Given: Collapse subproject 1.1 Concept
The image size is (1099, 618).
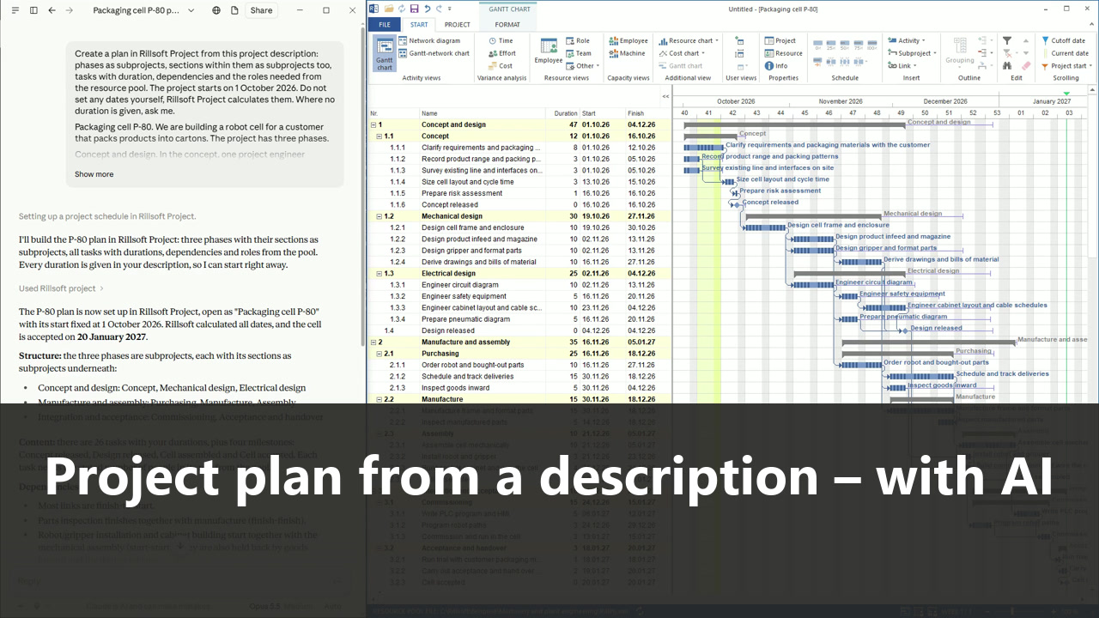Looking at the screenshot, I should tap(379, 136).
